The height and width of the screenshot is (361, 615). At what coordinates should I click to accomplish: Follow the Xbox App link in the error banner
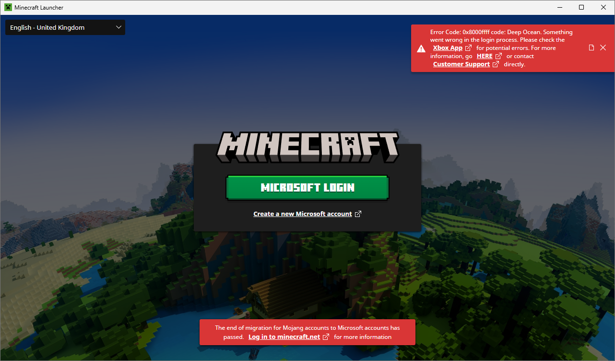pos(452,48)
